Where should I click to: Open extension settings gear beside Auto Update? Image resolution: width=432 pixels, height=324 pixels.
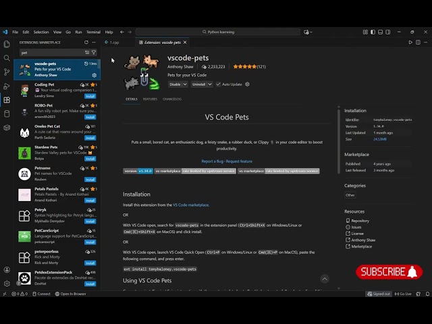[x=248, y=84]
